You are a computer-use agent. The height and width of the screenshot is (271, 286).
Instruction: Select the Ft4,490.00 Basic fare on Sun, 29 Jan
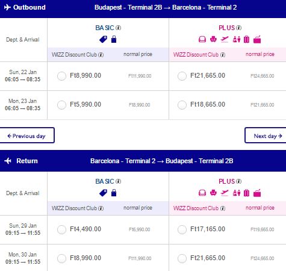click(x=61, y=229)
